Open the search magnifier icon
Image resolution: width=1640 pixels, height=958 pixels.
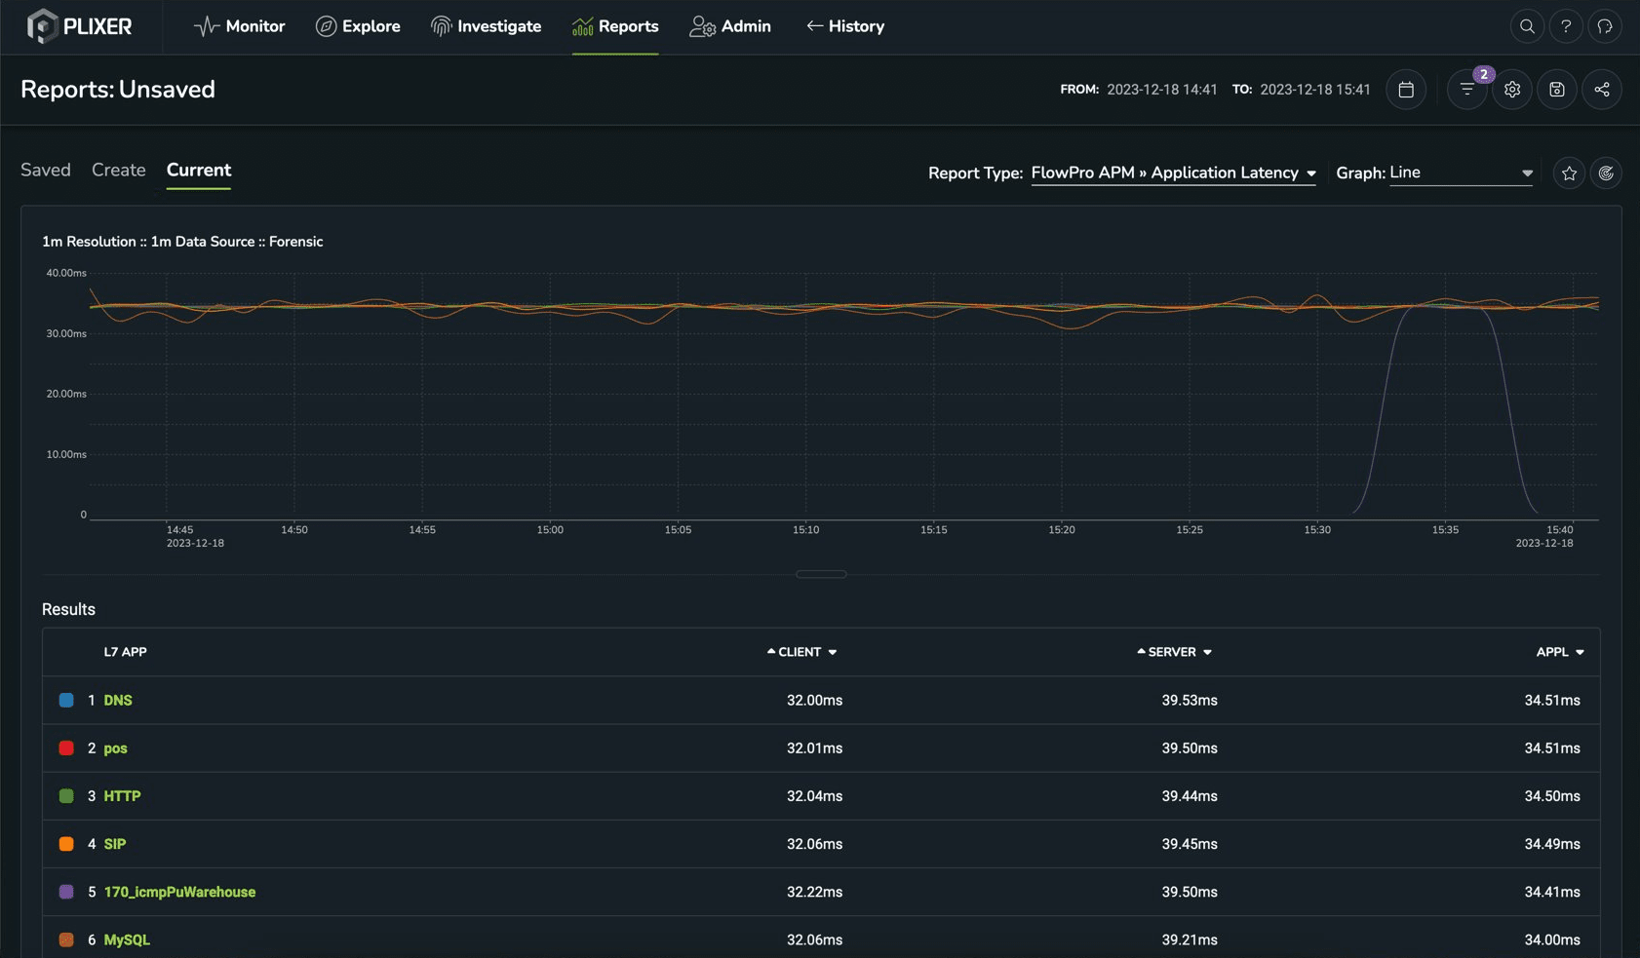1527,26
